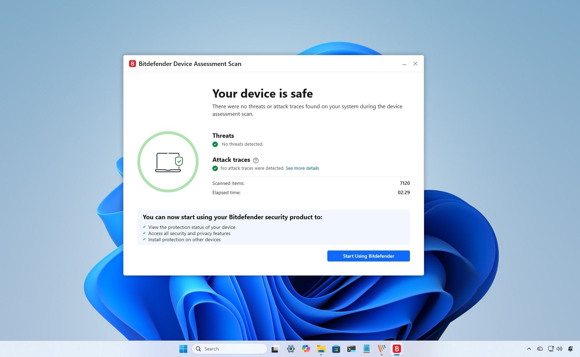Open the notification bell in the tray
Screen dimensions: 580x357
(570, 349)
